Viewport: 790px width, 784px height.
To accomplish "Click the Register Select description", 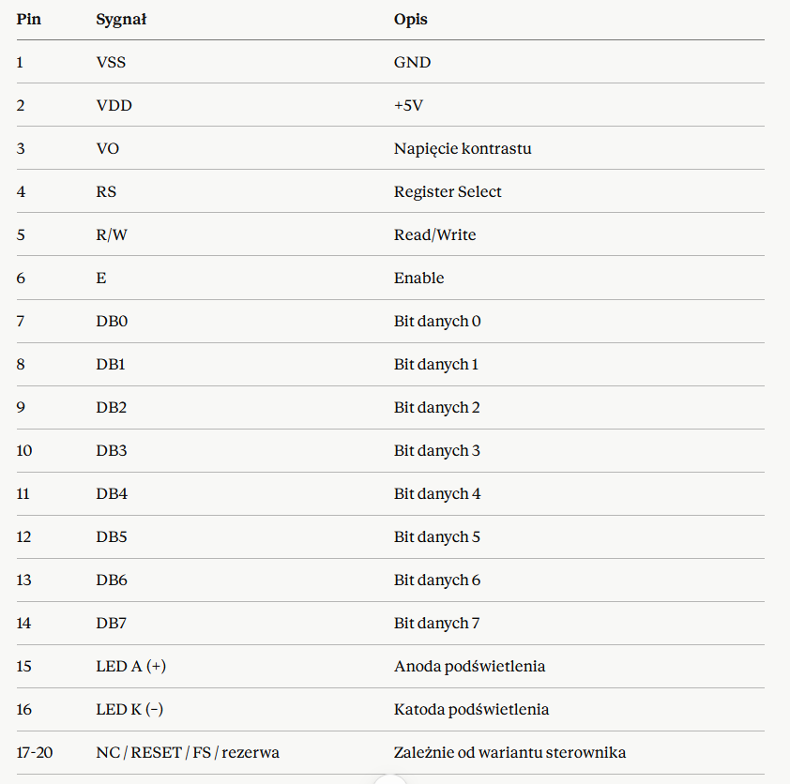I will [448, 192].
